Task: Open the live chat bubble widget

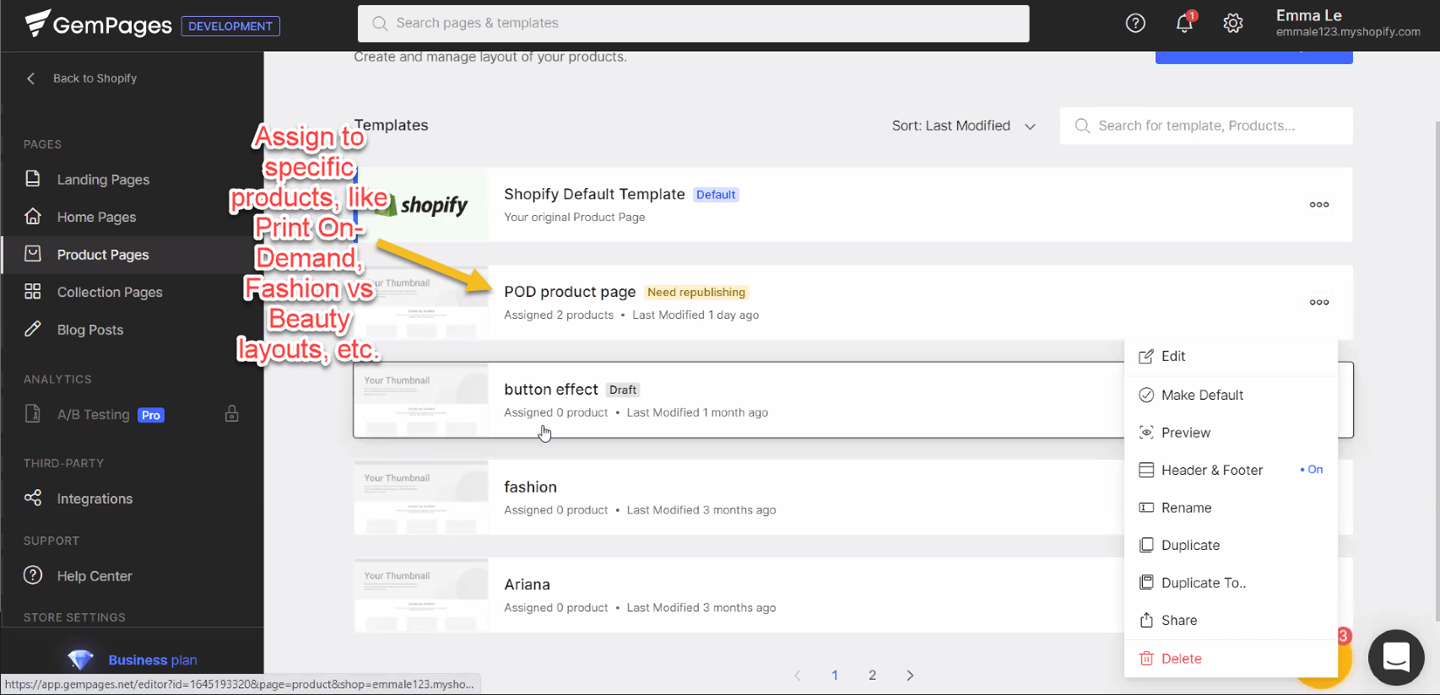Action: [x=1396, y=657]
